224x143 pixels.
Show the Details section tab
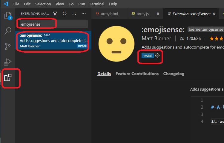(104, 74)
